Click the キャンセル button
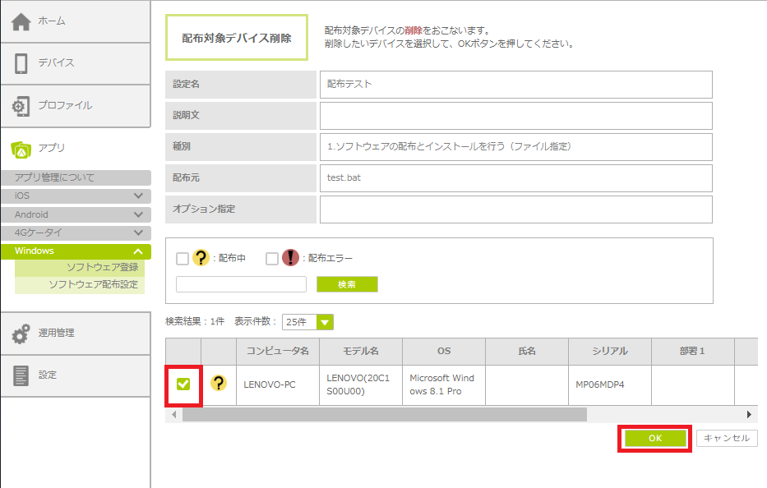The width and height of the screenshot is (767, 488). click(x=727, y=439)
